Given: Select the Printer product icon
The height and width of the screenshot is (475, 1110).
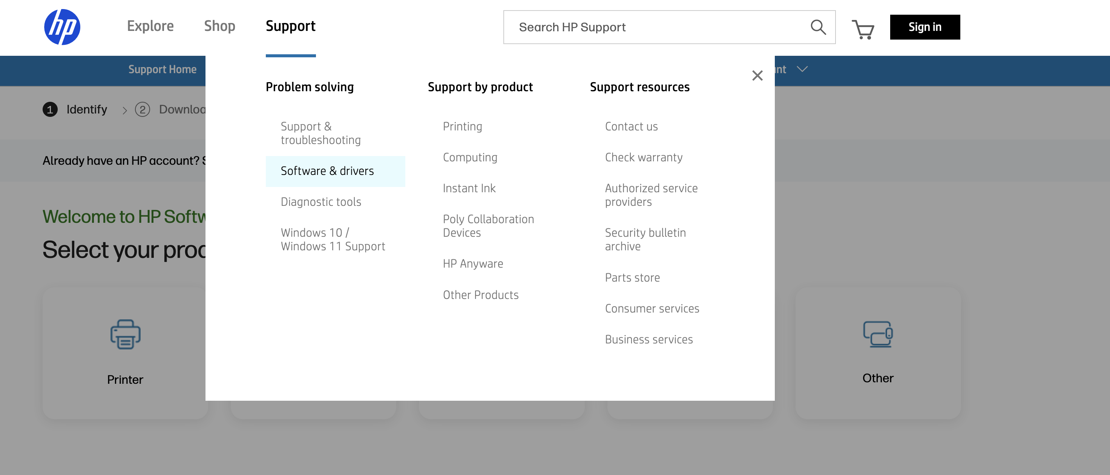Looking at the screenshot, I should click(126, 334).
